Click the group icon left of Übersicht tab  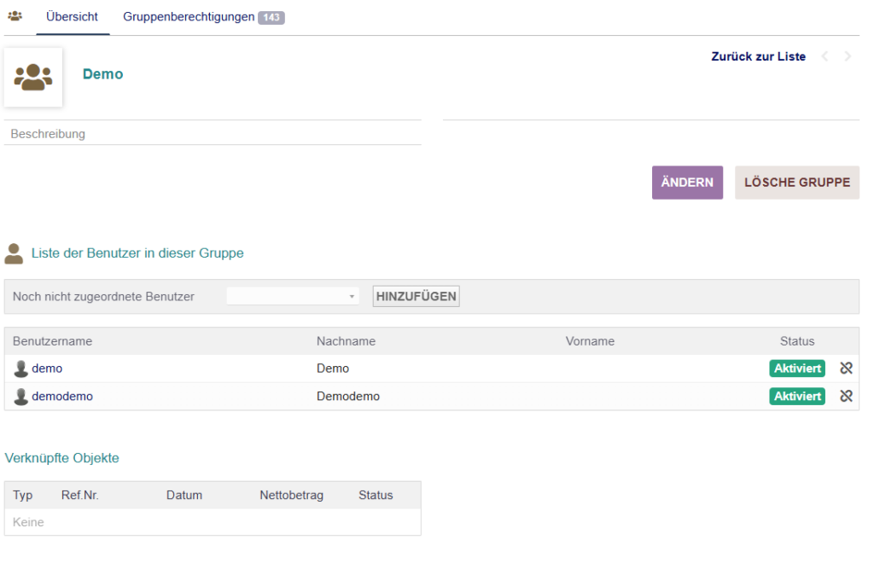click(x=15, y=16)
